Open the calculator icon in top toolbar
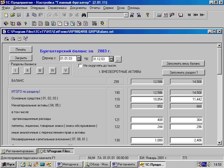224x168 pixels. click(159, 15)
